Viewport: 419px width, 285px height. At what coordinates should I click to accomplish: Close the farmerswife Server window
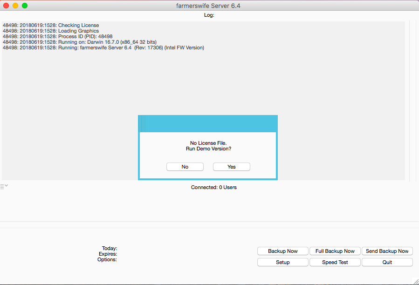click(x=6, y=6)
